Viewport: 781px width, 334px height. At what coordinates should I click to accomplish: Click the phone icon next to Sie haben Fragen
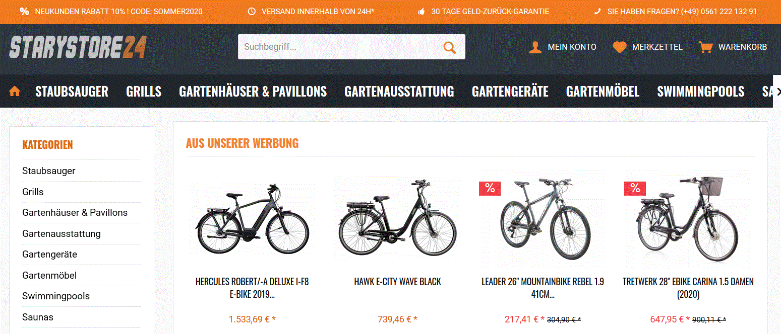coord(598,11)
